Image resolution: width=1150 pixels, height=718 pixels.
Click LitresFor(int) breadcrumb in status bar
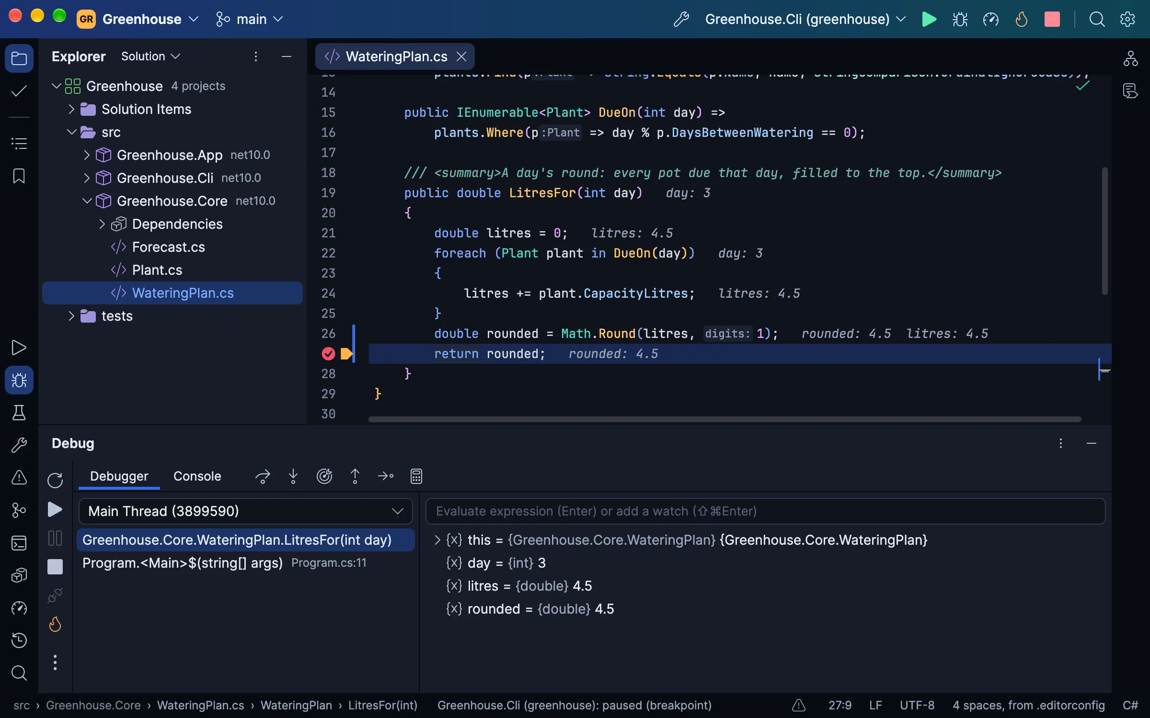click(x=383, y=705)
